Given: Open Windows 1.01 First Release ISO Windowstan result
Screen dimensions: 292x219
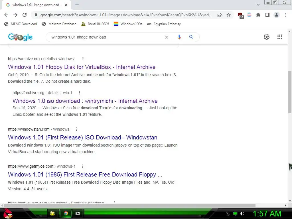Looking at the screenshot, I should tap(82, 137).
